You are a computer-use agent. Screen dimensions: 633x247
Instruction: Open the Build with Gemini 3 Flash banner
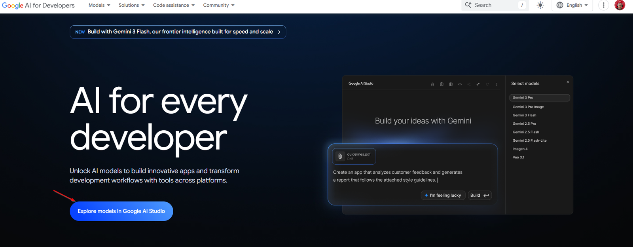[178, 32]
